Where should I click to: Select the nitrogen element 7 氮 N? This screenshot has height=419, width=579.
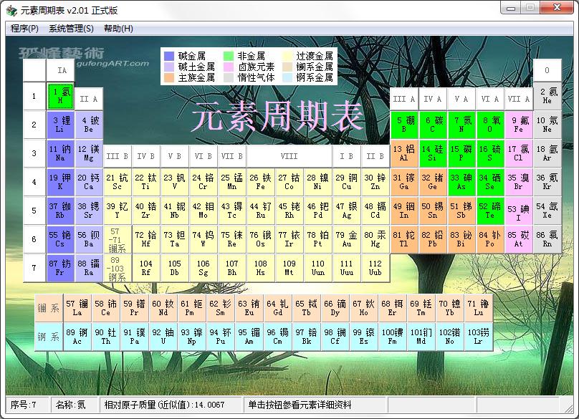coord(461,125)
